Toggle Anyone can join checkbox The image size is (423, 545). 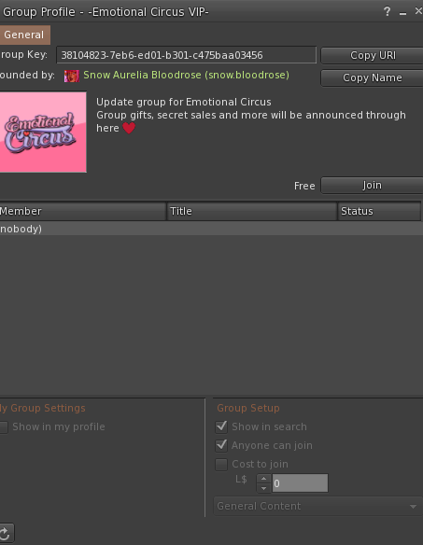pyautogui.click(x=221, y=445)
